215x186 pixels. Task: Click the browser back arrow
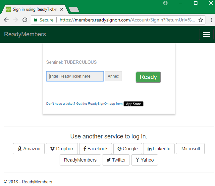pyautogui.click(x=6, y=20)
